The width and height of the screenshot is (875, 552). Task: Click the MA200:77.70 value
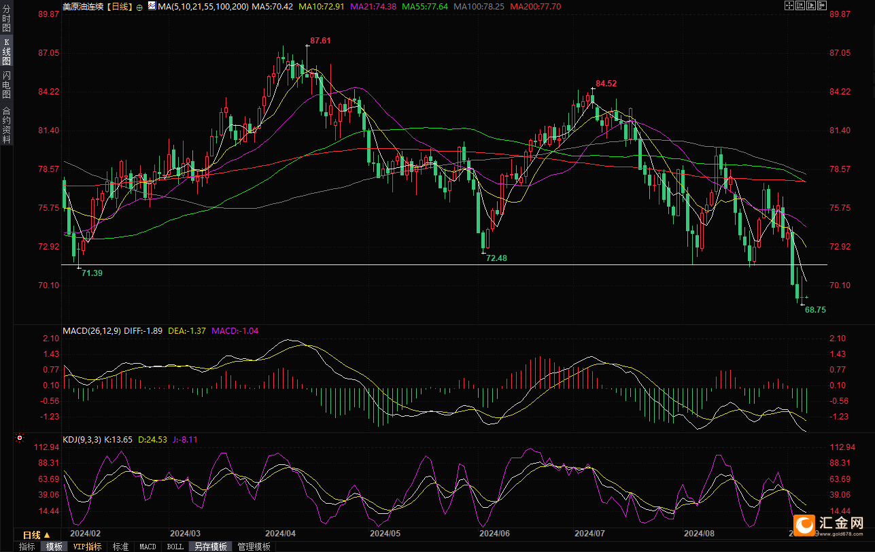click(x=535, y=6)
